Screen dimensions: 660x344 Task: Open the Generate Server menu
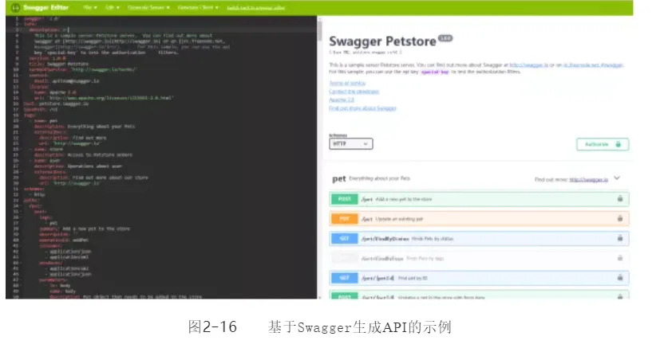pos(148,7)
